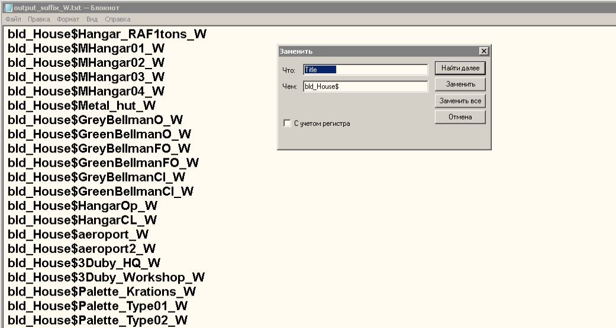This screenshot has width=616, height=328.
Task: Click line bld_House$GreenBellmanCl_W
Action: pyautogui.click(x=101, y=192)
